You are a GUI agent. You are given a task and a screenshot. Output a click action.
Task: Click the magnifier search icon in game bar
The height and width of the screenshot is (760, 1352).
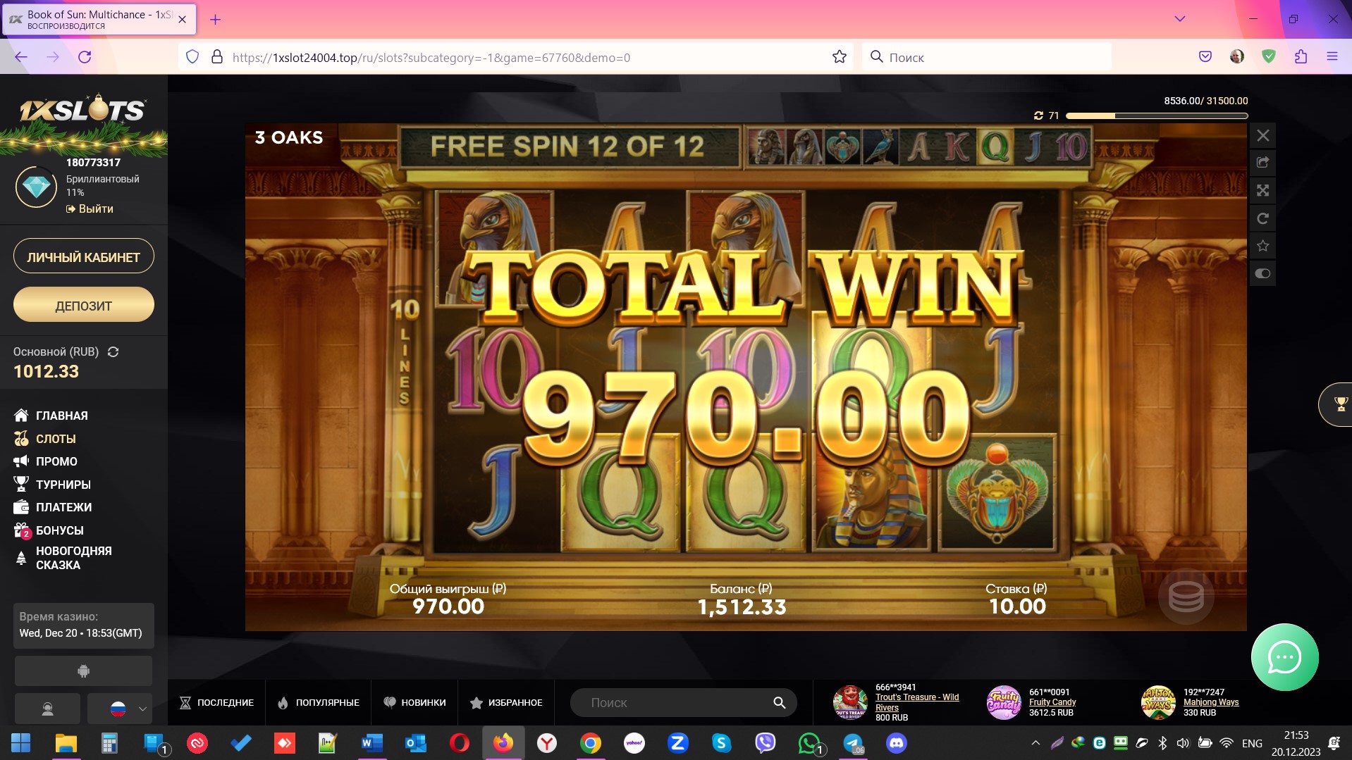(779, 702)
